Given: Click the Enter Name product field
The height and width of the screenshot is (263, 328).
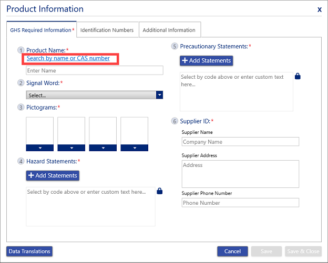Looking at the screenshot, I should pyautogui.click(x=95, y=70).
